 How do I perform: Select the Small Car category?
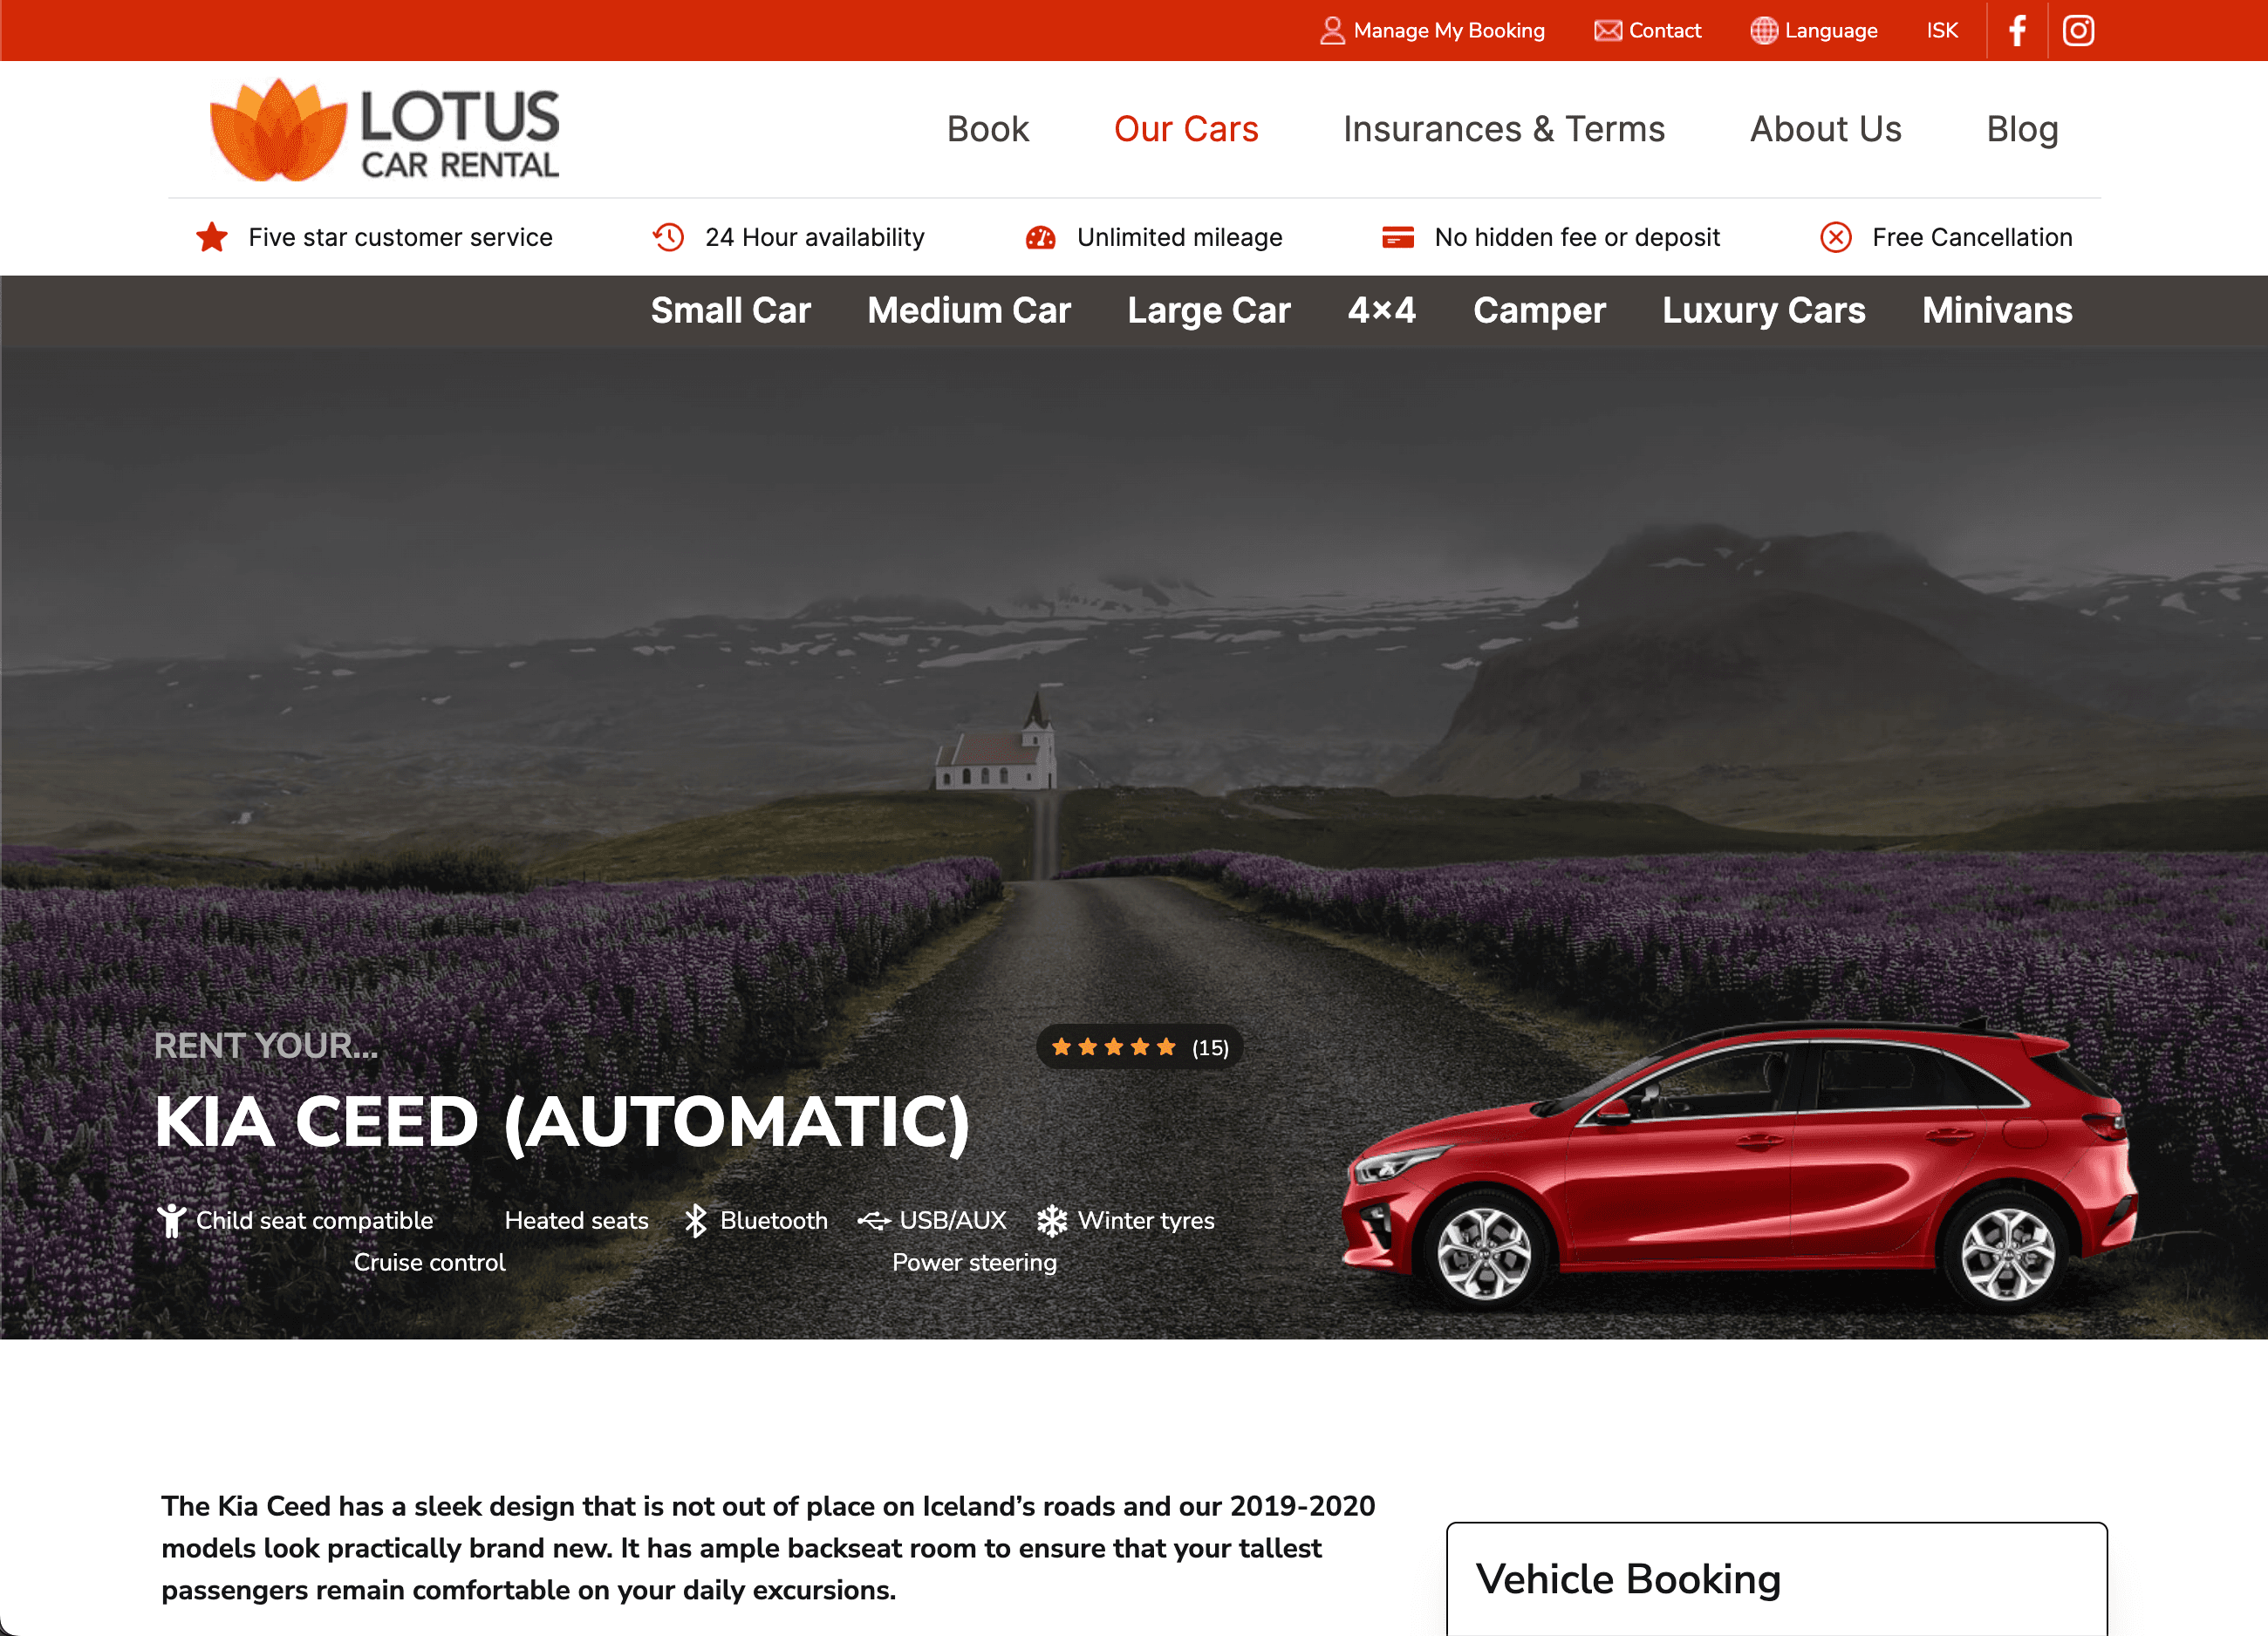(731, 311)
